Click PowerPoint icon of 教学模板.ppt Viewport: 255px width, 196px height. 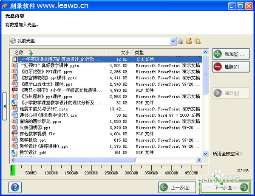point(14,140)
